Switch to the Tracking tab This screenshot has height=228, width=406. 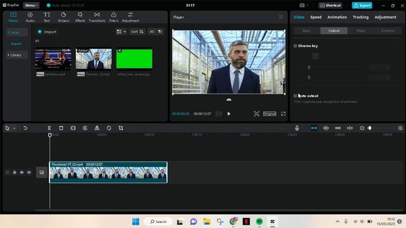361,17
